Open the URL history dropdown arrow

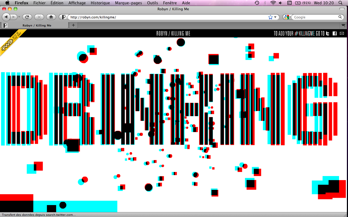pyautogui.click(x=275, y=17)
